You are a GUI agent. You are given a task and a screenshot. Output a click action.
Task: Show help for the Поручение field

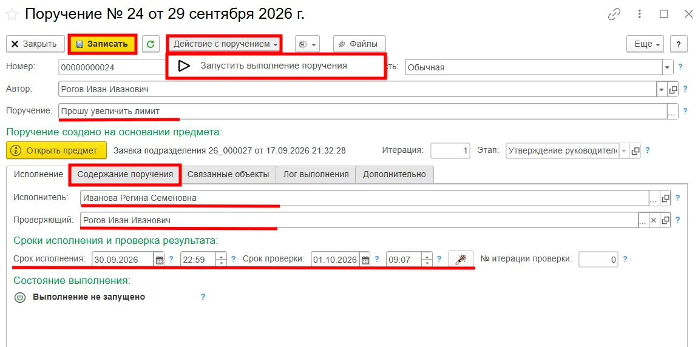(685, 111)
